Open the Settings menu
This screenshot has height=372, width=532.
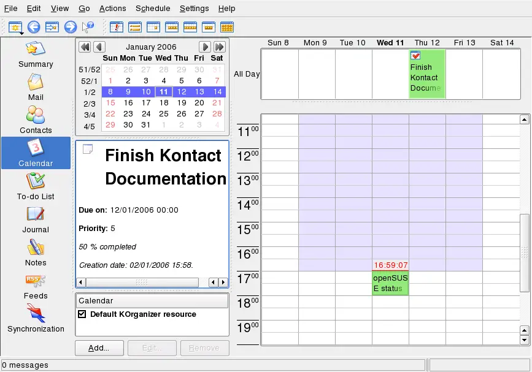coord(194,9)
